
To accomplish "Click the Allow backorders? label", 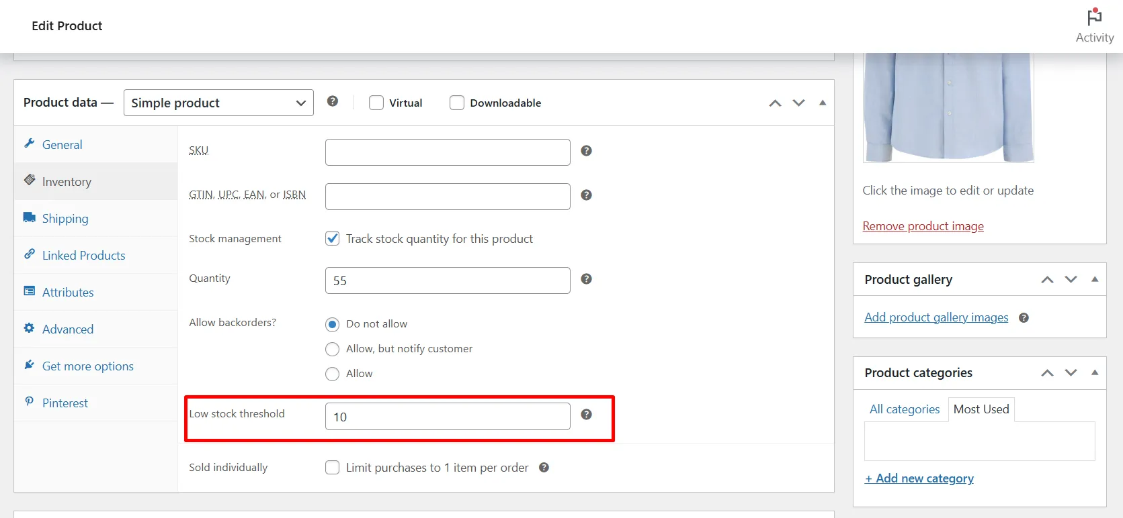I will tap(233, 323).
